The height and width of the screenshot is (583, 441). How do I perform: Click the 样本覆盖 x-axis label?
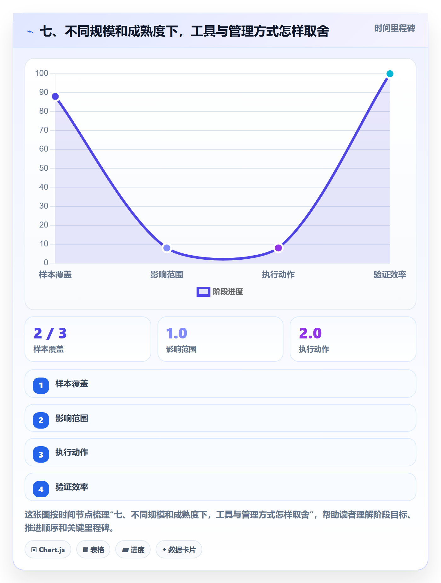tap(55, 275)
